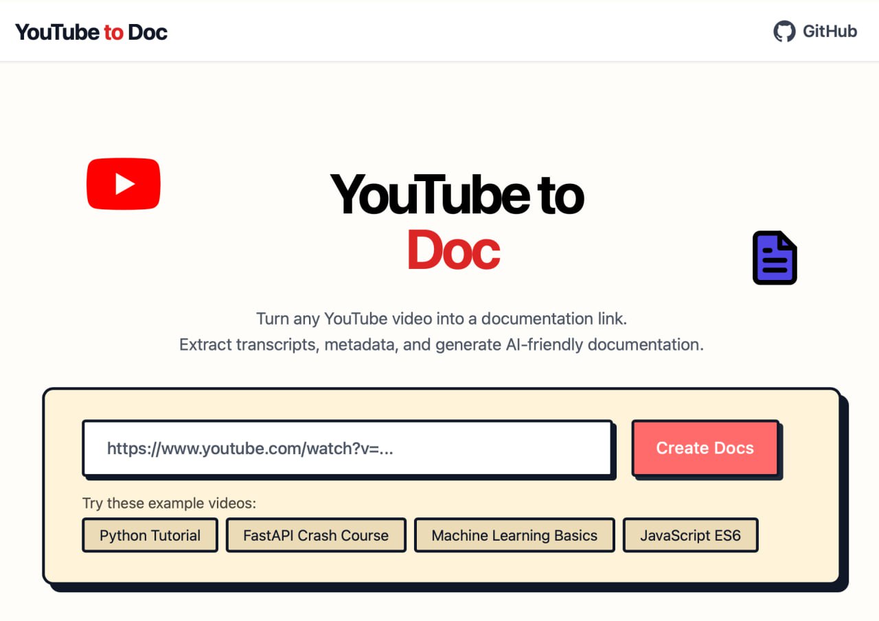879x621 pixels.
Task: Click the word 'Doc' in header logo
Action: pyautogui.click(x=148, y=32)
